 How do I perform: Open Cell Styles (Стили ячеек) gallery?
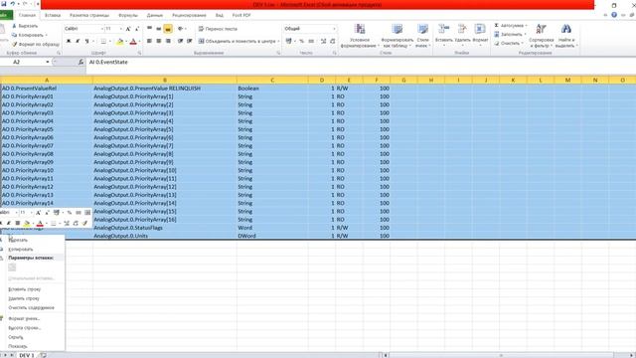pyautogui.click(x=422, y=36)
